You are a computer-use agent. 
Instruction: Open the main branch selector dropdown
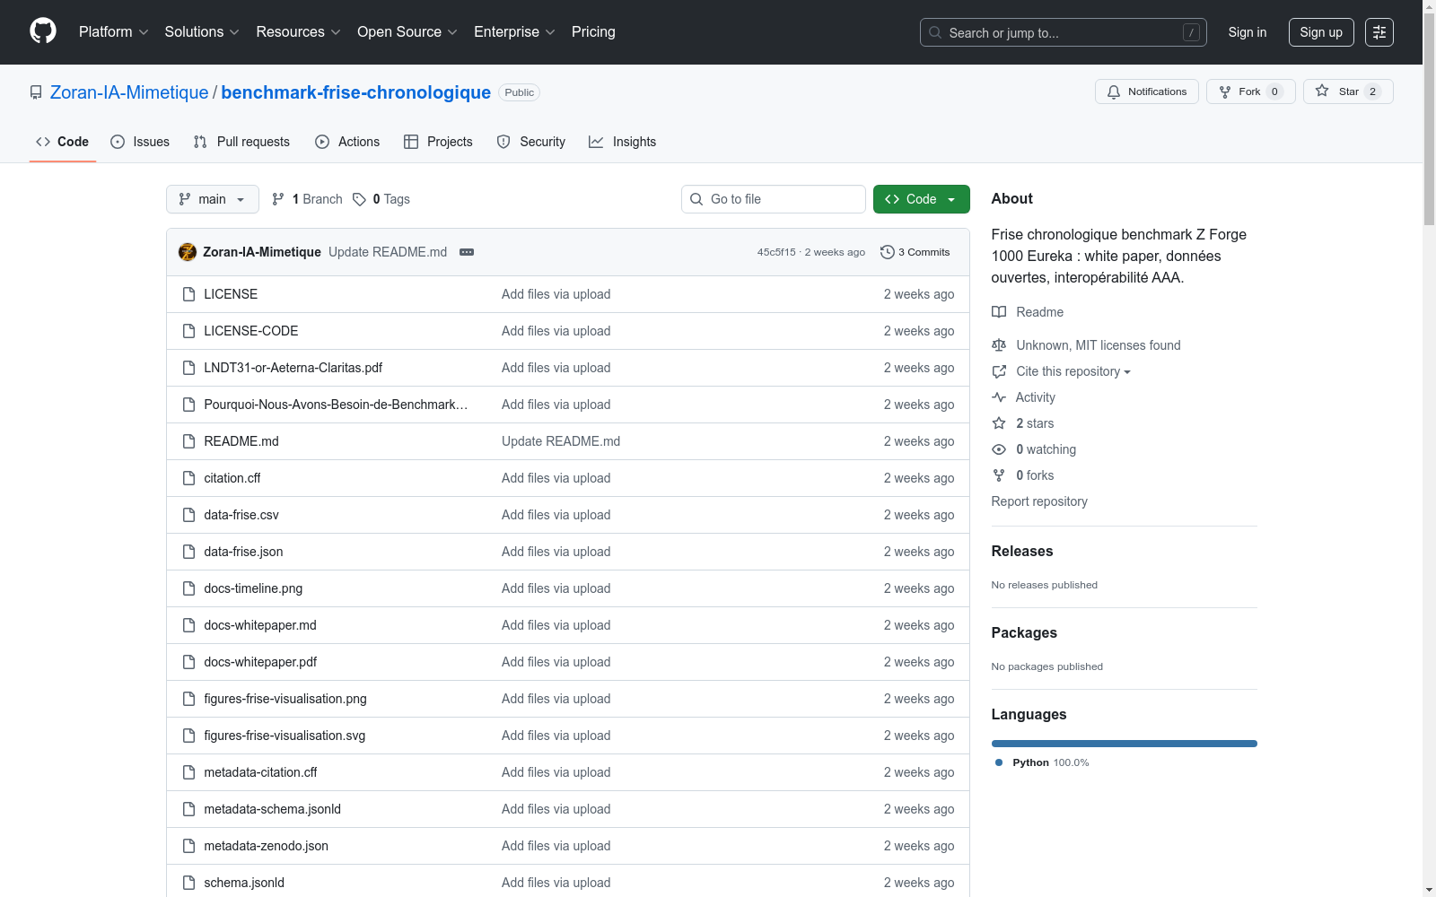(x=213, y=199)
